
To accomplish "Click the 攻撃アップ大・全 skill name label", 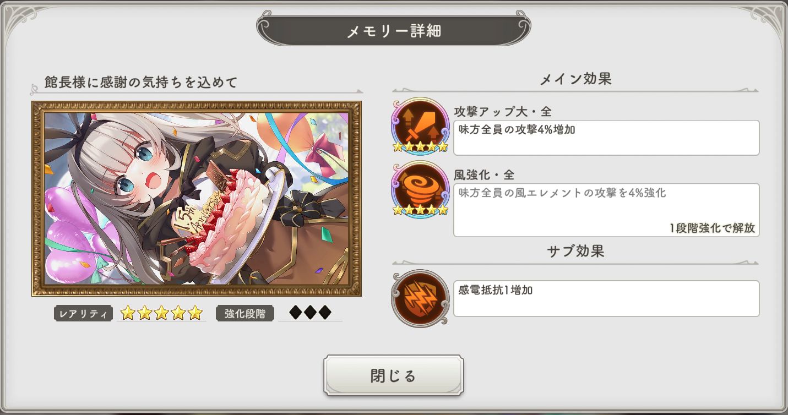I will tap(503, 112).
